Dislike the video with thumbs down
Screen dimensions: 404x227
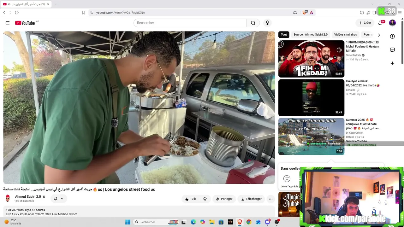[x=205, y=199]
